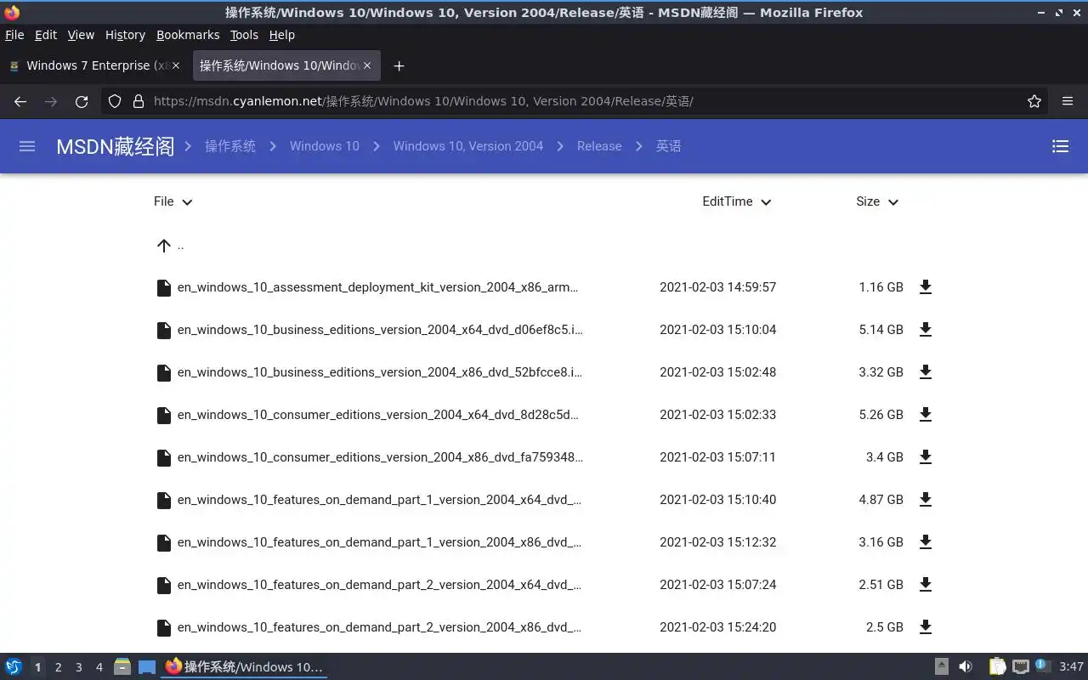Download features_on_demand part_2 x86 file

pos(926,627)
